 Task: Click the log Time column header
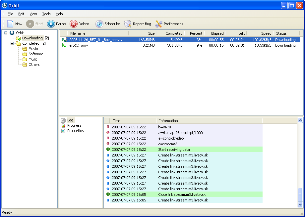coord(133,121)
